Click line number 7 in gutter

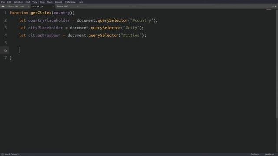[x=6, y=58]
